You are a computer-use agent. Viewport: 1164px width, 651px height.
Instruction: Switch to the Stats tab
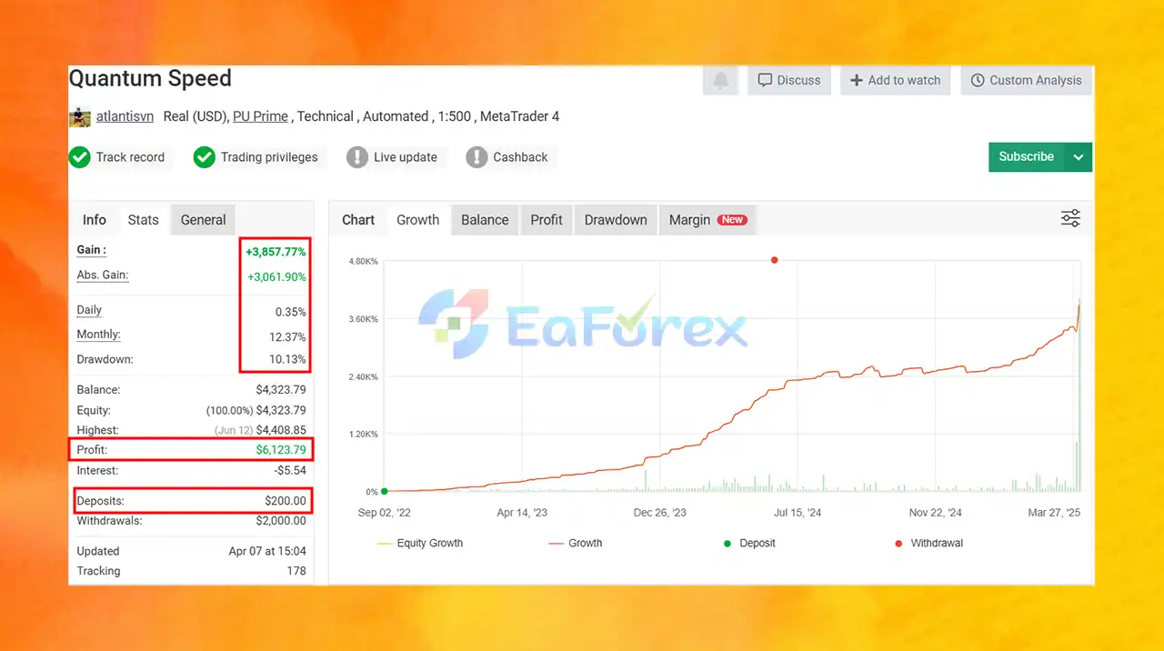coord(143,220)
